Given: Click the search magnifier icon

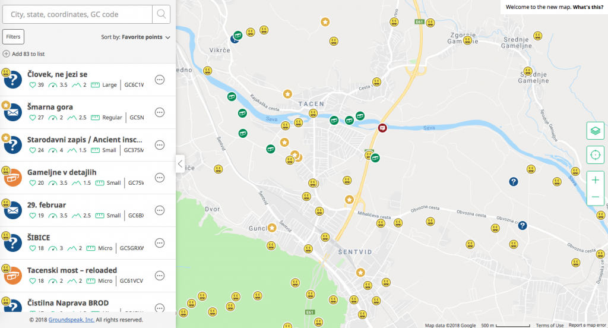Looking at the screenshot, I should point(161,14).
